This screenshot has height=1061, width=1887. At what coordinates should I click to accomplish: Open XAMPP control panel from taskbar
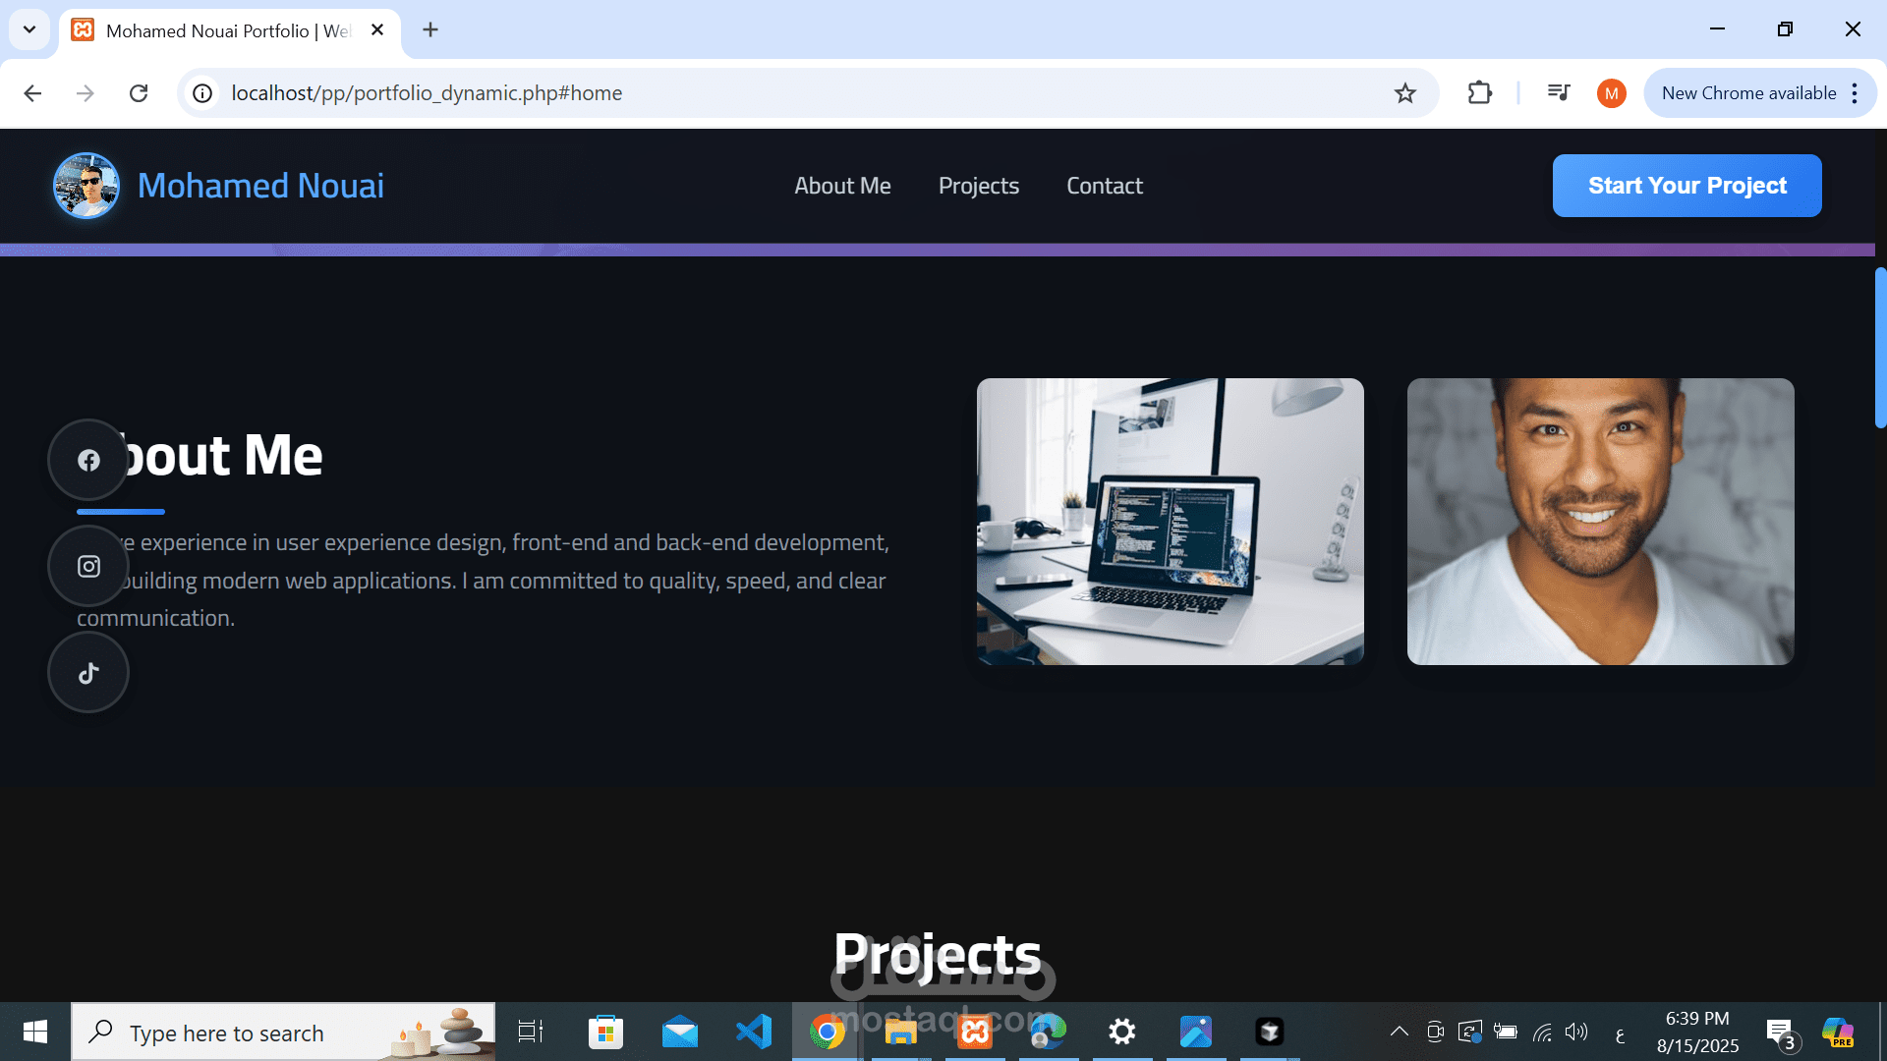(x=975, y=1032)
